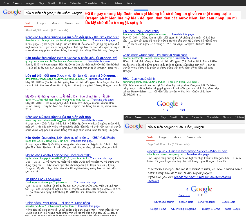Click 'About 40,300 results (0.31 seconds)' text
246x216 pixels.
pyautogui.click(x=47, y=30)
